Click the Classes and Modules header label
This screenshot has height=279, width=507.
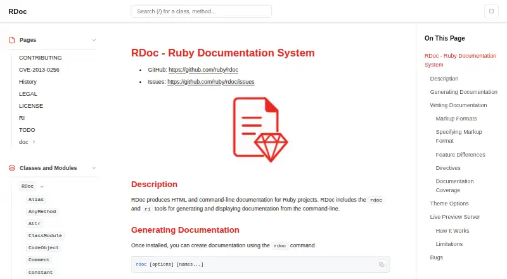click(x=48, y=168)
